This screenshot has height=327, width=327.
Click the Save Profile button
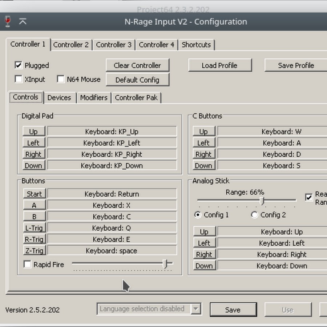click(x=296, y=65)
